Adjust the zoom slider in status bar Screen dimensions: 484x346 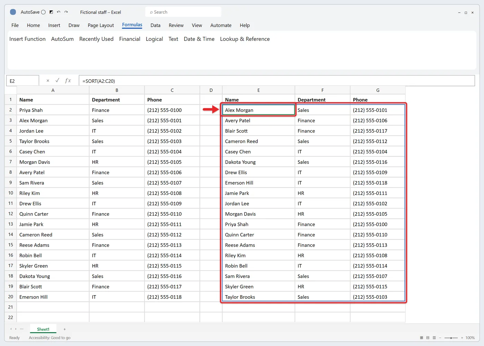[451, 338]
